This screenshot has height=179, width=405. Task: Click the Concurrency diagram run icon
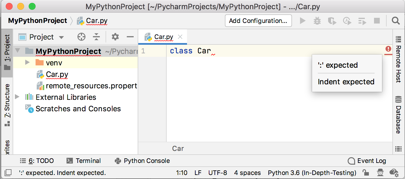tap(362, 21)
